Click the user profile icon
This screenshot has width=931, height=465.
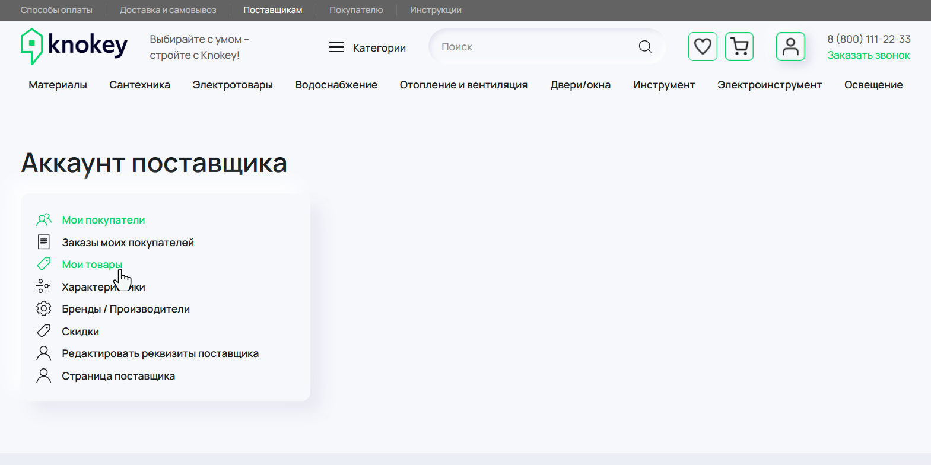pyautogui.click(x=790, y=46)
